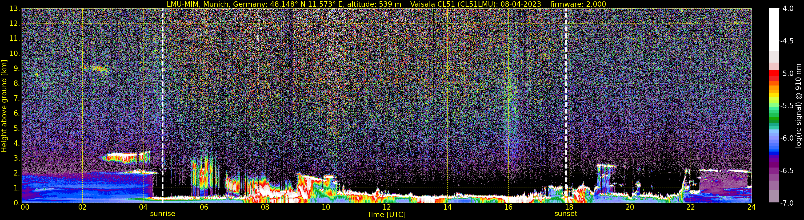The image size is (804, 220).
Task: Click the '13.' height axis tick label
Action: pyautogui.click(x=15, y=9)
